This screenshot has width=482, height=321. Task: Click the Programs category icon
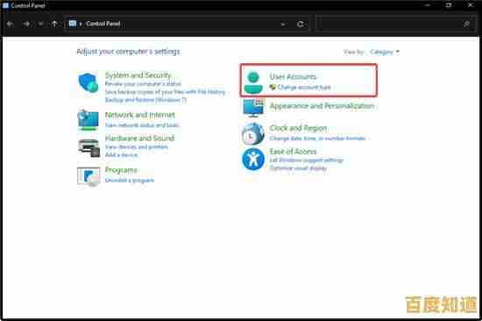[89, 176]
